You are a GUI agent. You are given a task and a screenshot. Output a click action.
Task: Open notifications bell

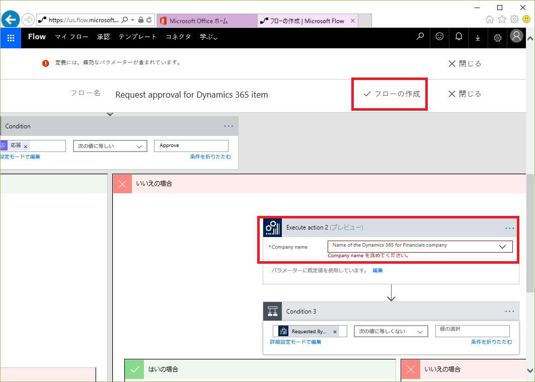pos(459,37)
